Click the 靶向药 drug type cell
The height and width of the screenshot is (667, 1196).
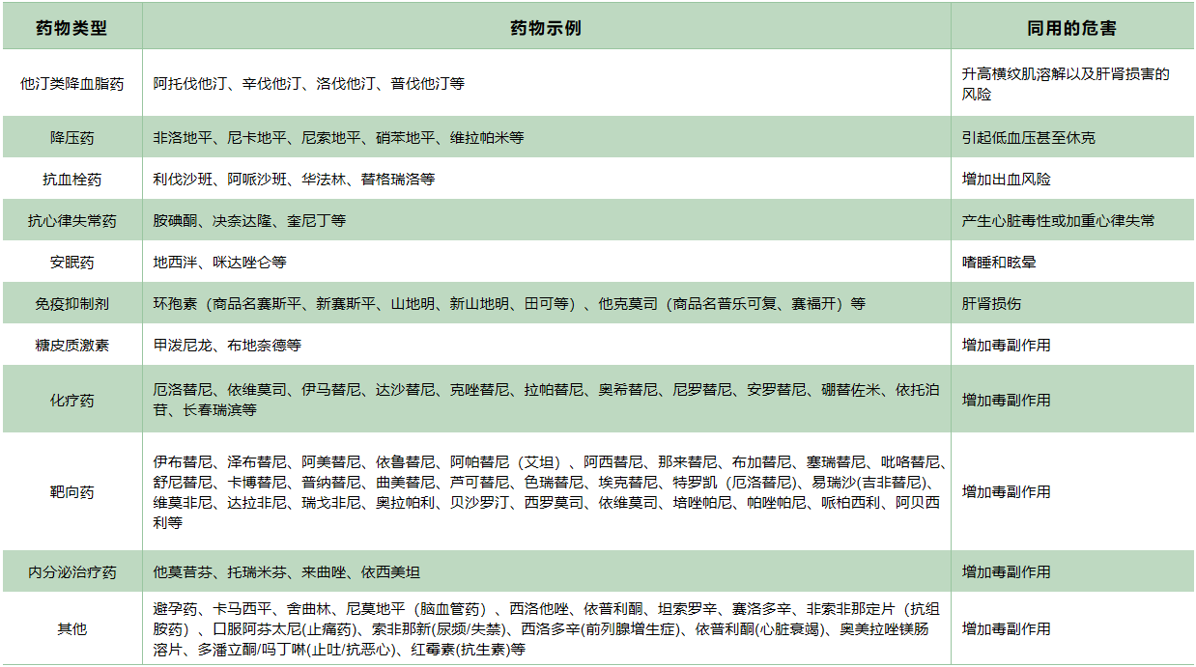click(71, 492)
